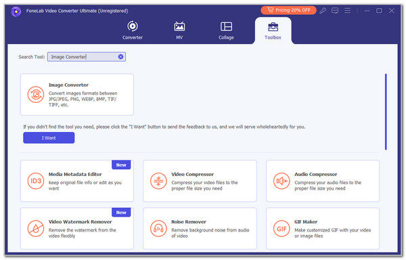Click the Image Converter circular icon
This screenshot has height=260, width=406.
[36, 95]
